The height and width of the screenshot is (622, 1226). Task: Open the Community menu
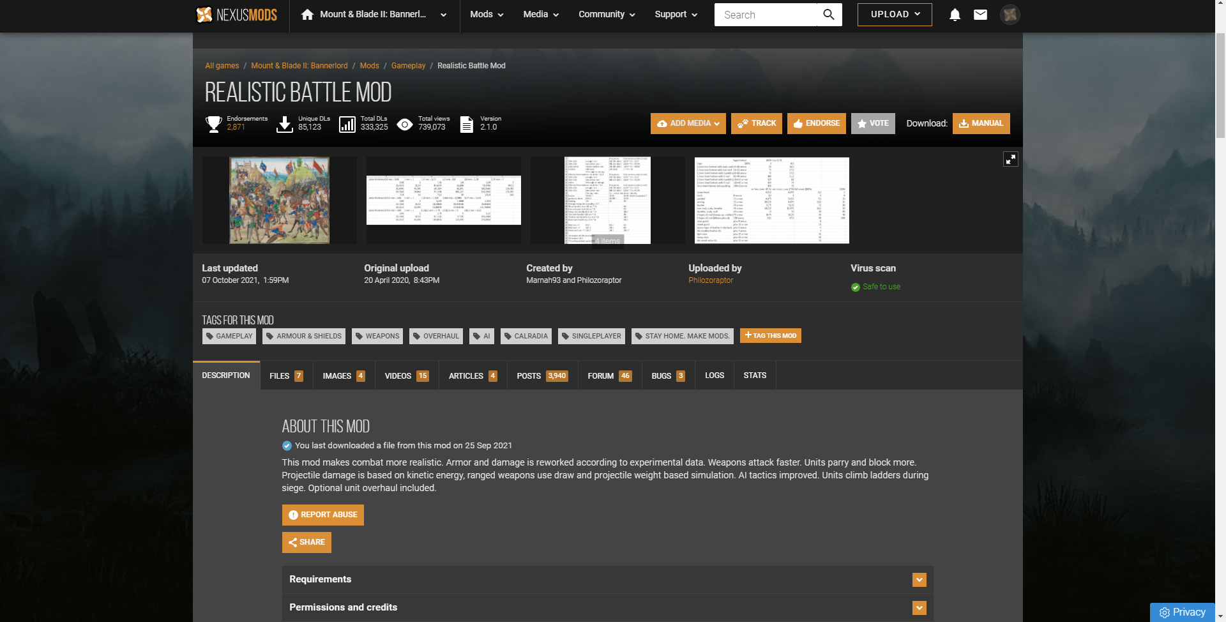(x=607, y=15)
